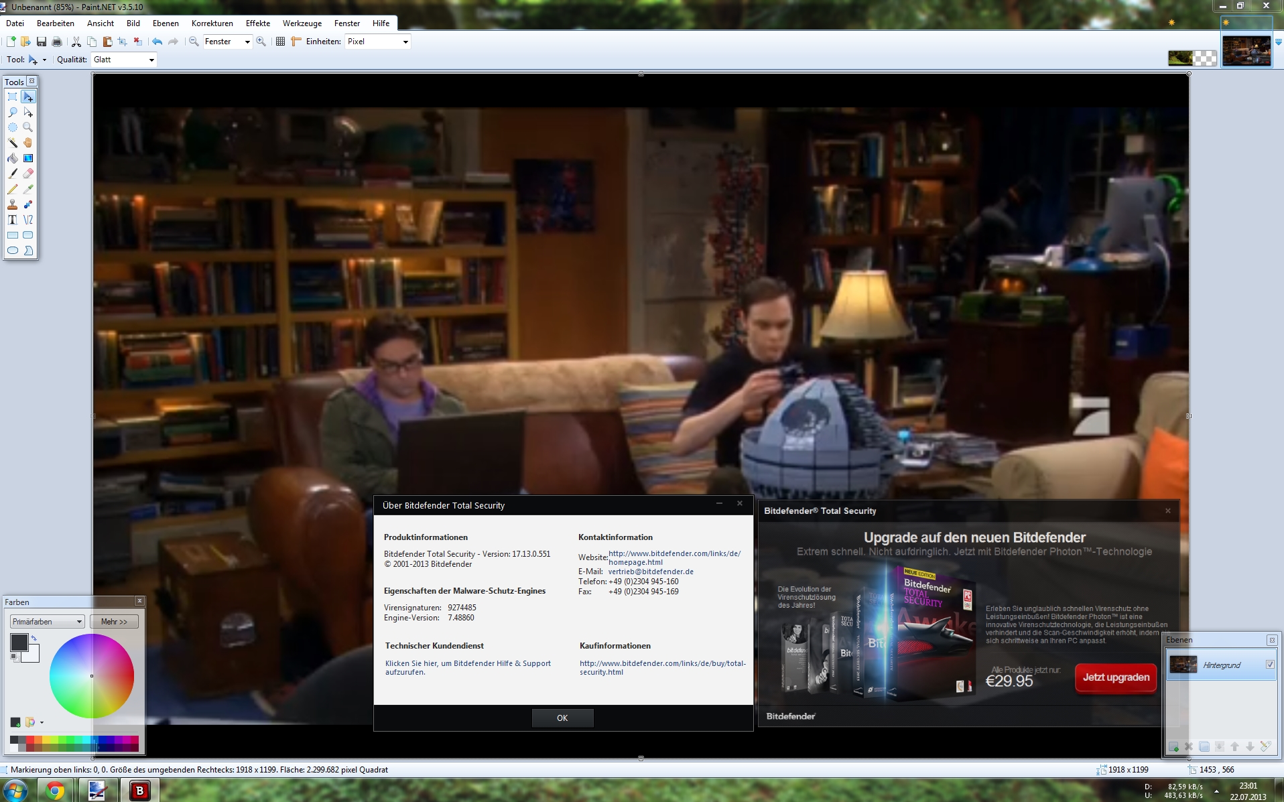Screen dimensions: 1284x802
Task: Open Google Chrome from the taskbar
Action: [x=55, y=791]
